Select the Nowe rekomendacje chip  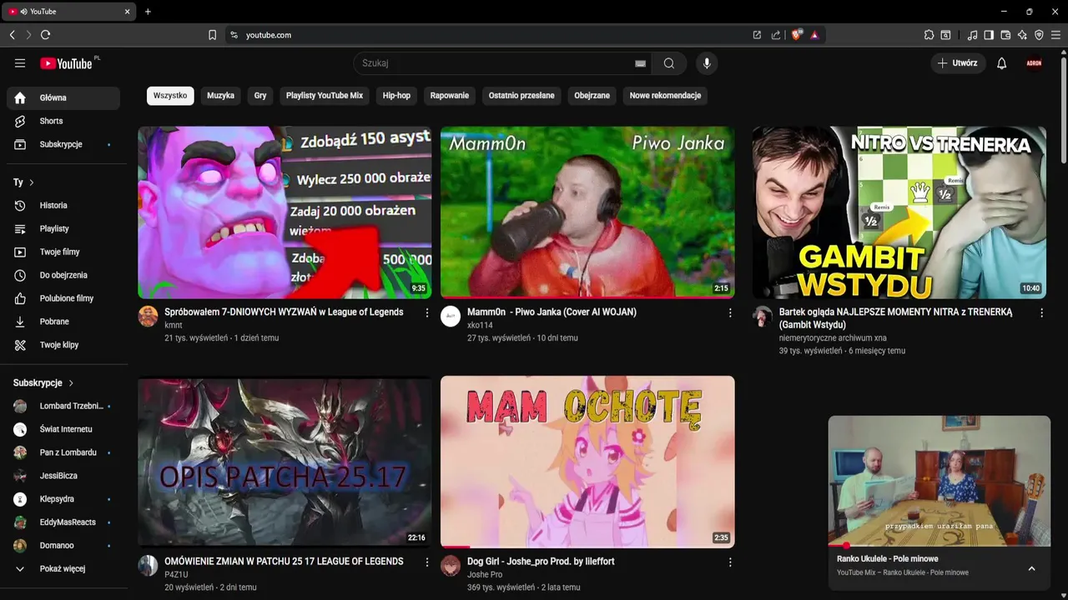pyautogui.click(x=665, y=96)
